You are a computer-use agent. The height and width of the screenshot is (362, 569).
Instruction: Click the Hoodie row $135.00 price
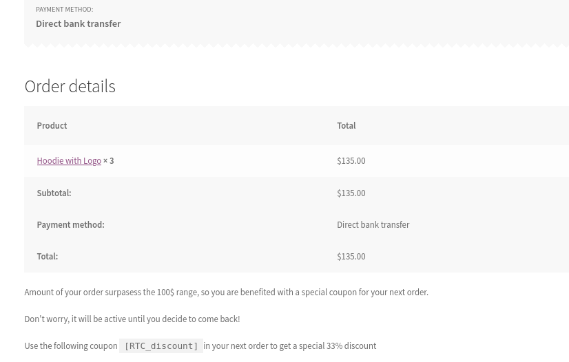tap(351, 161)
